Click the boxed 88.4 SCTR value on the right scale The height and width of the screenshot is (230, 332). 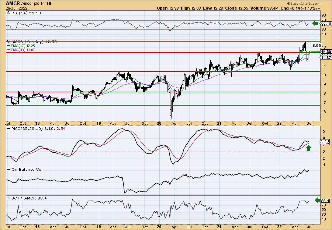click(x=325, y=201)
